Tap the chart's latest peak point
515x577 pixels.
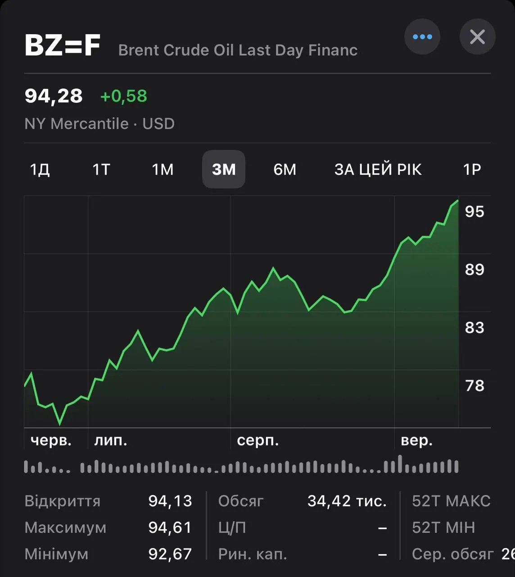[x=457, y=201]
